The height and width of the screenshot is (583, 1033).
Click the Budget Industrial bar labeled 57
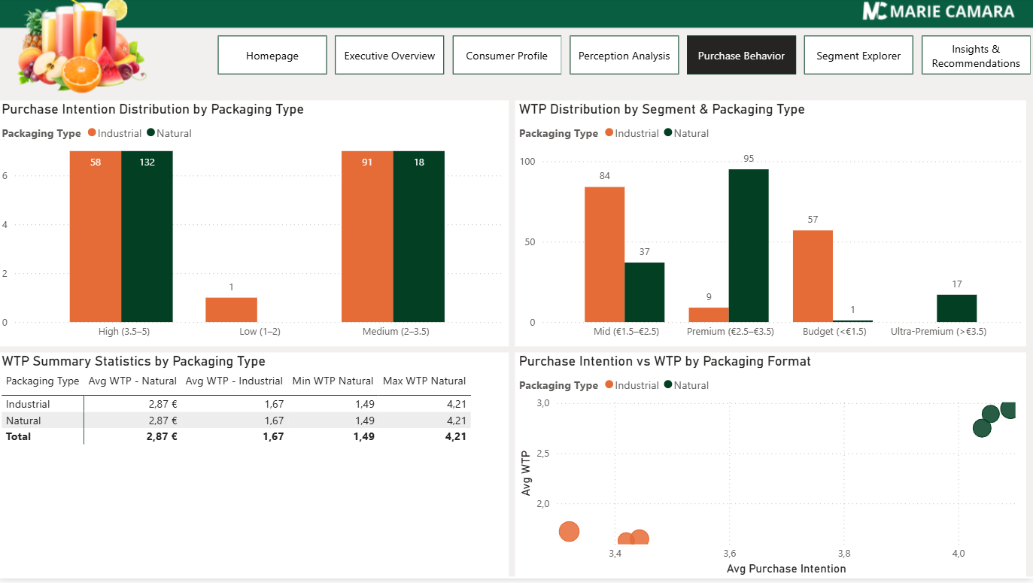click(x=813, y=276)
